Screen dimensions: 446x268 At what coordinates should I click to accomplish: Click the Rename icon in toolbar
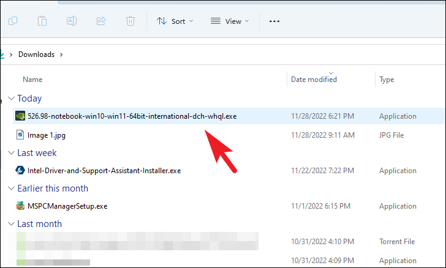click(72, 21)
